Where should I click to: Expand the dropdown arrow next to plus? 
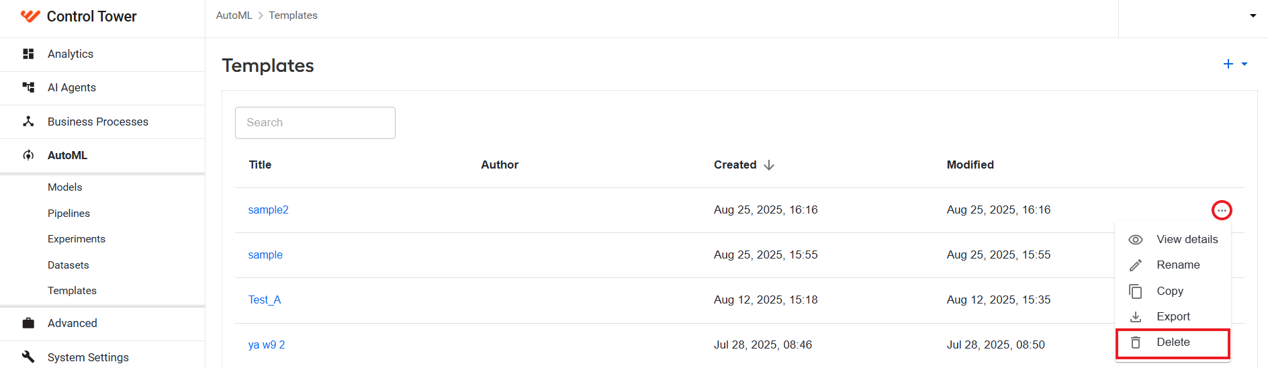(1244, 64)
